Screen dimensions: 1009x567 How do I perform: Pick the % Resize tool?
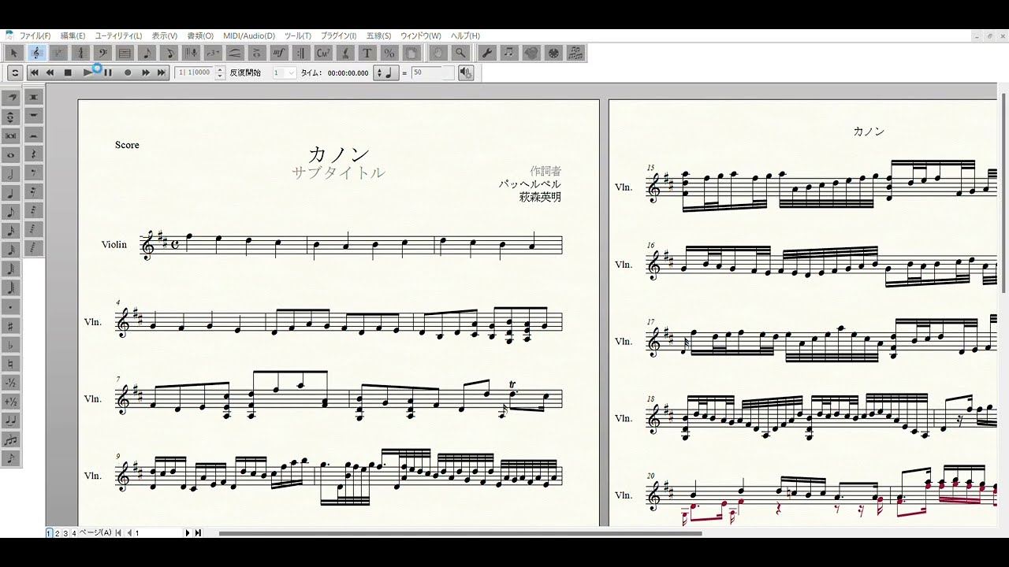pos(389,53)
